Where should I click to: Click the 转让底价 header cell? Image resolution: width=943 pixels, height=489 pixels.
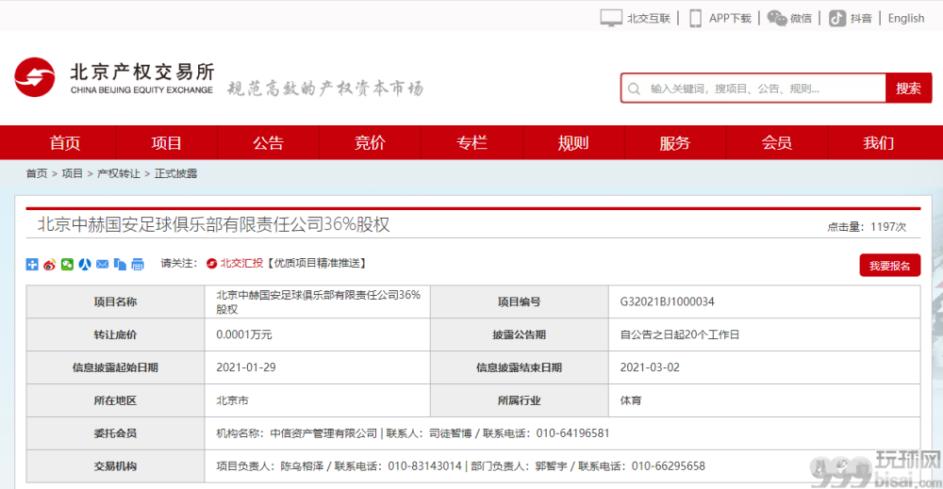[x=115, y=334]
